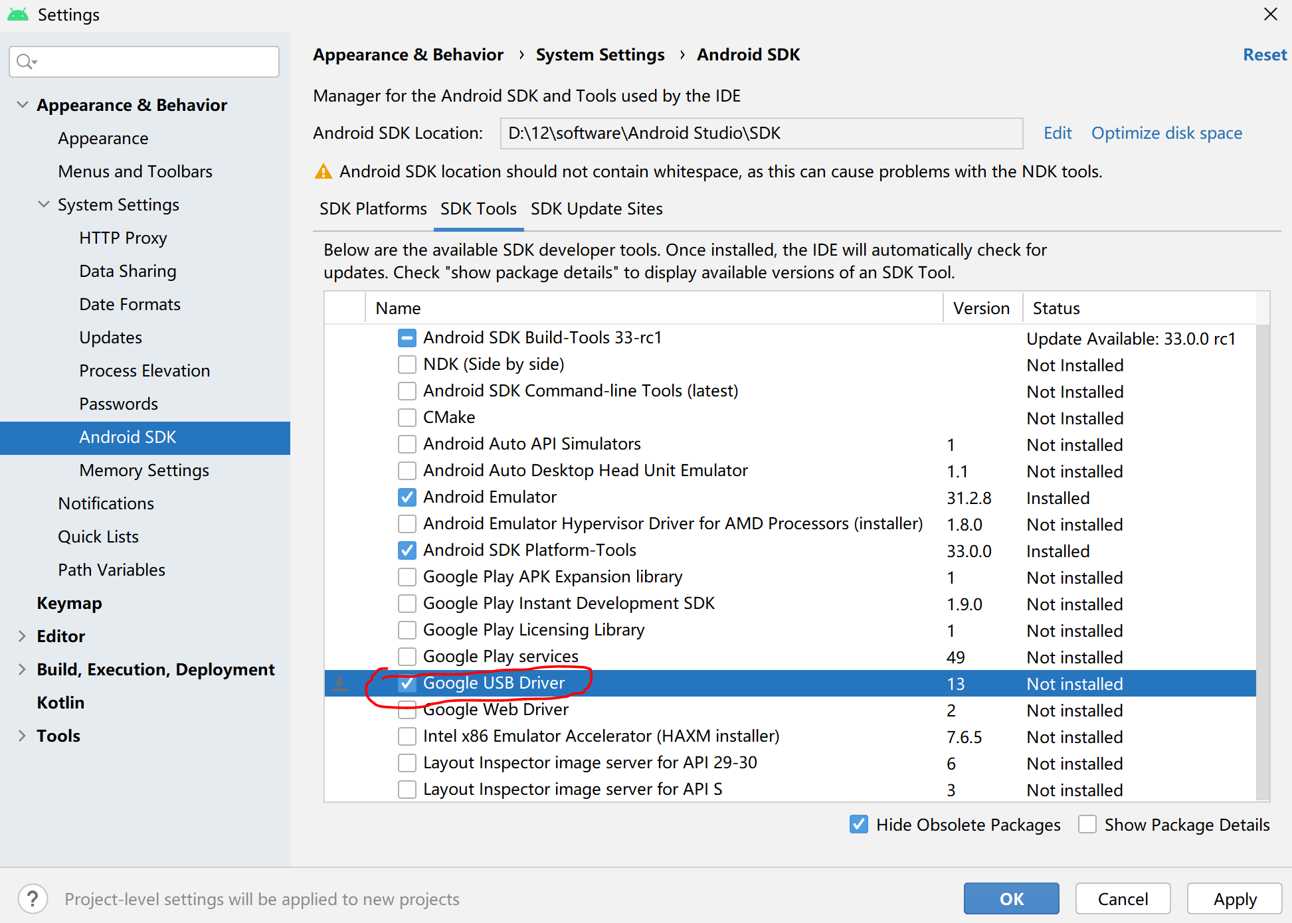
Task: Select Updates in settings tree
Action: 110,338
